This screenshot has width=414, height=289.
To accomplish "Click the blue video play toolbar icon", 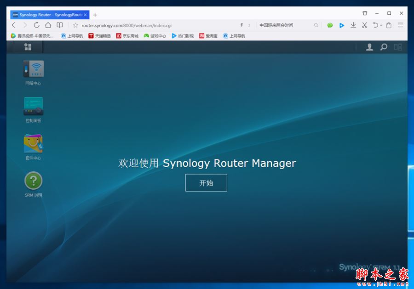I will 342,25.
